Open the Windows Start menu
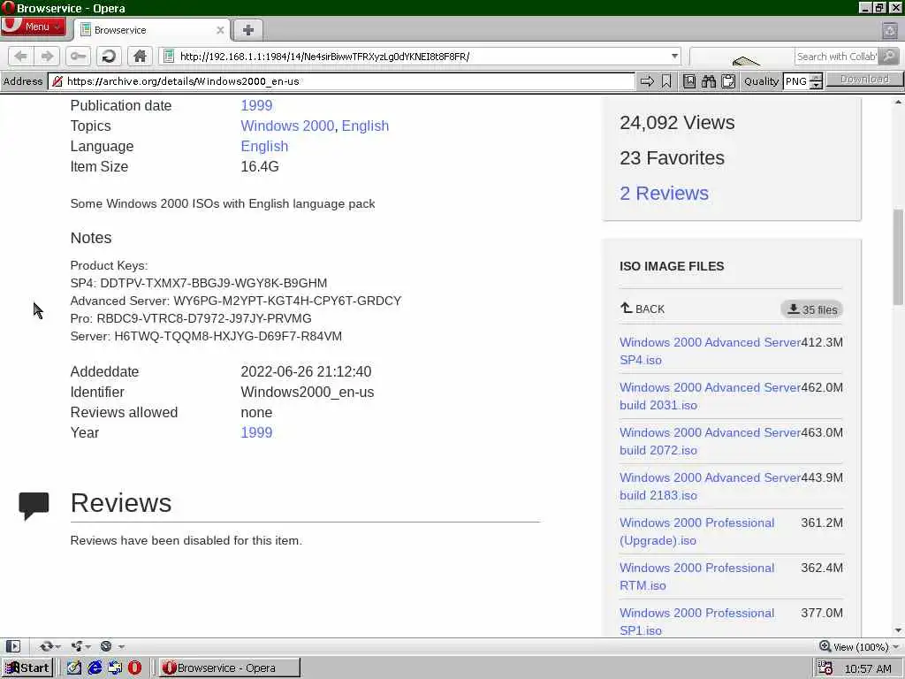This screenshot has width=905, height=679. (x=27, y=668)
